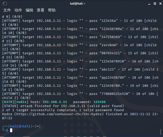Maximize the kali terminal window
The width and height of the screenshot is (163, 137).
155,4
